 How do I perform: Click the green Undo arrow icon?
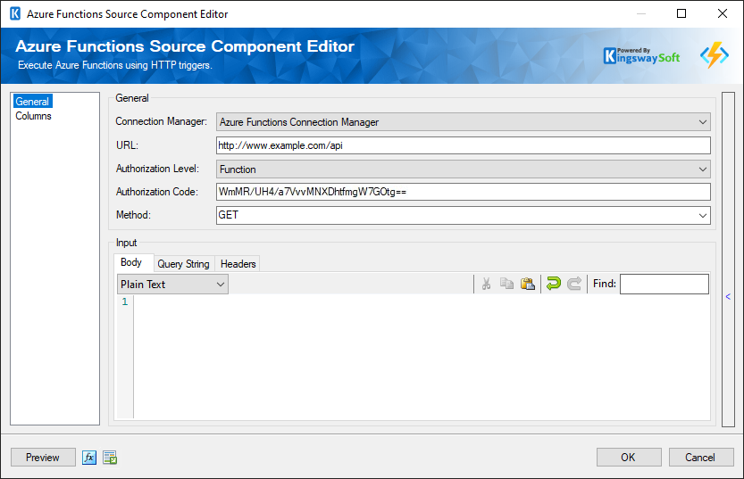553,284
